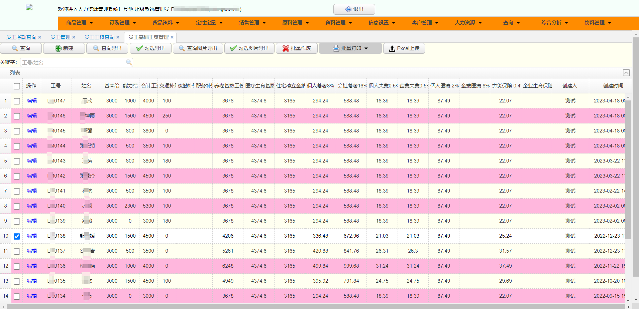Switch to the 员工工资查询 tab
Image resolution: width=639 pixels, height=309 pixels.
[x=99, y=37]
